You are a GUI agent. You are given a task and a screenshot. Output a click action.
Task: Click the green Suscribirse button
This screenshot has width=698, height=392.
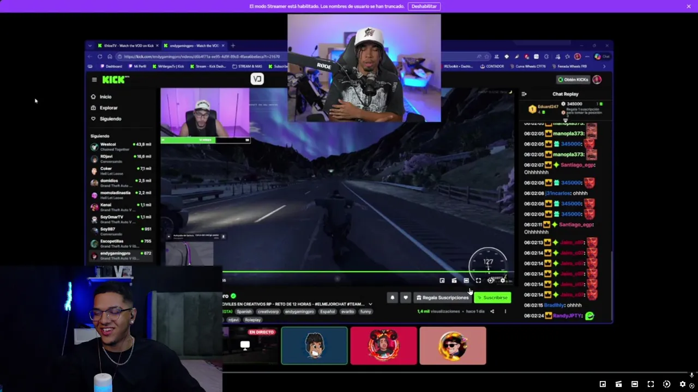(492, 298)
